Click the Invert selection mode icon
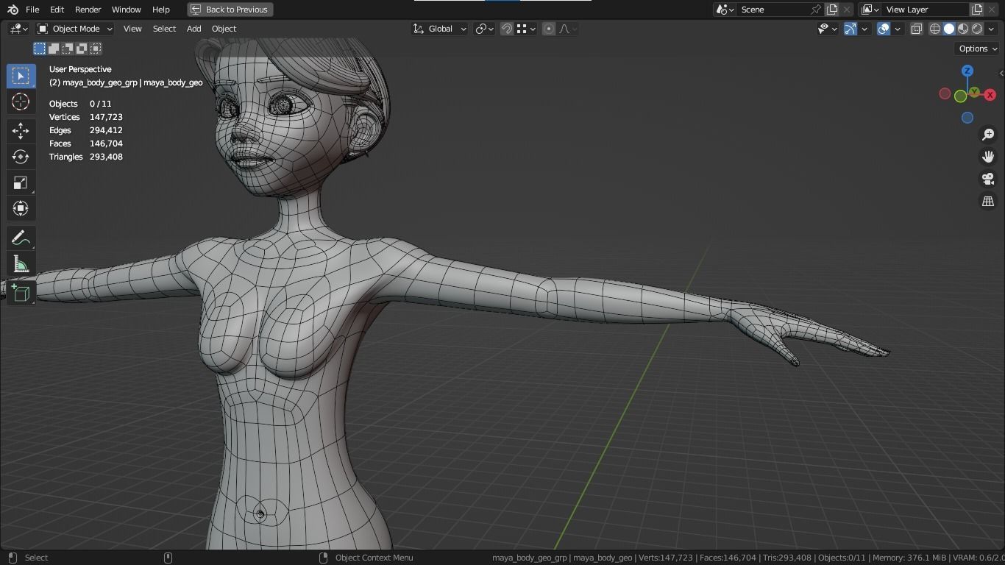This screenshot has height=565, width=1005. coord(82,49)
